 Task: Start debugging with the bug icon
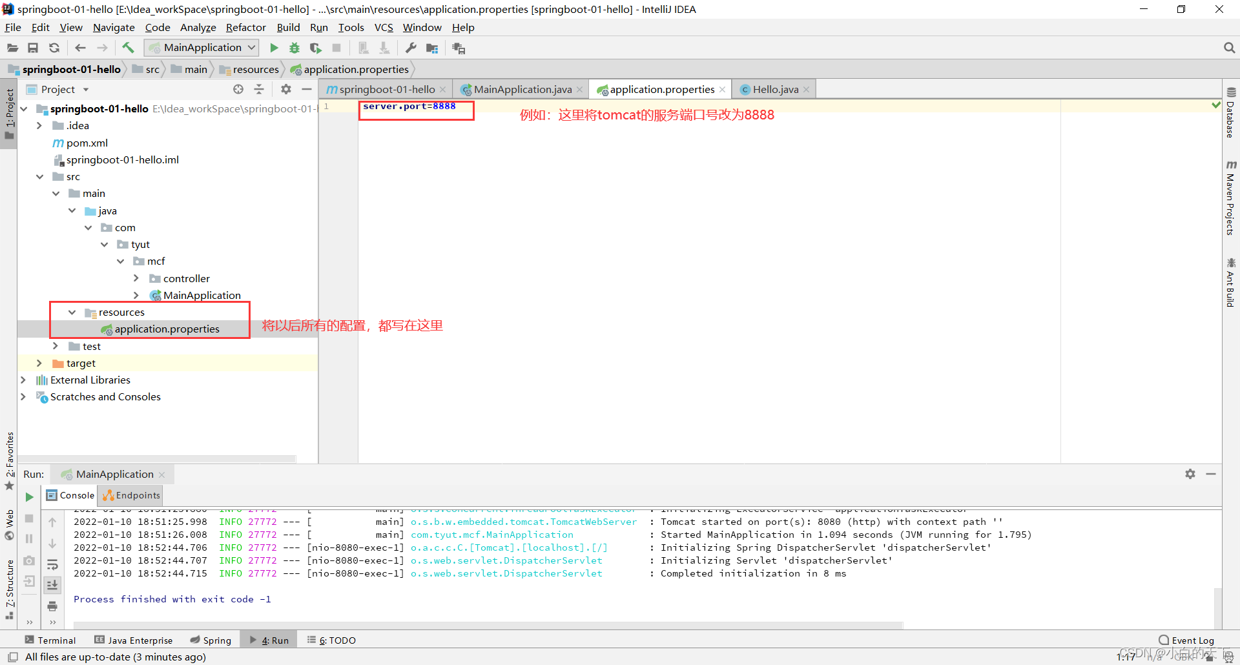pyautogui.click(x=294, y=48)
